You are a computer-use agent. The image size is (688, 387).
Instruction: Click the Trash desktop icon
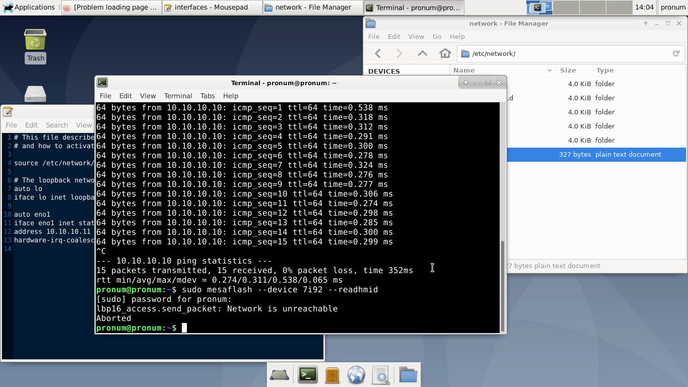click(x=35, y=45)
